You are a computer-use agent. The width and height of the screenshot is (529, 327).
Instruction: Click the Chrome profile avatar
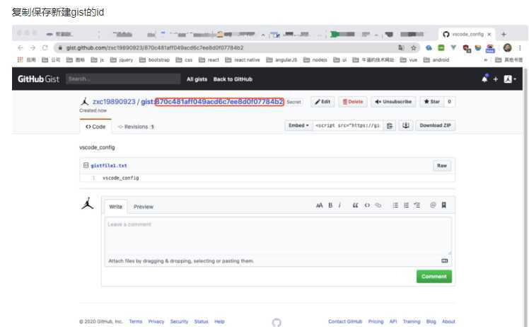click(507, 48)
